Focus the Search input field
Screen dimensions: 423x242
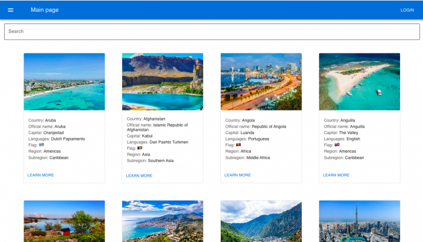click(211, 32)
